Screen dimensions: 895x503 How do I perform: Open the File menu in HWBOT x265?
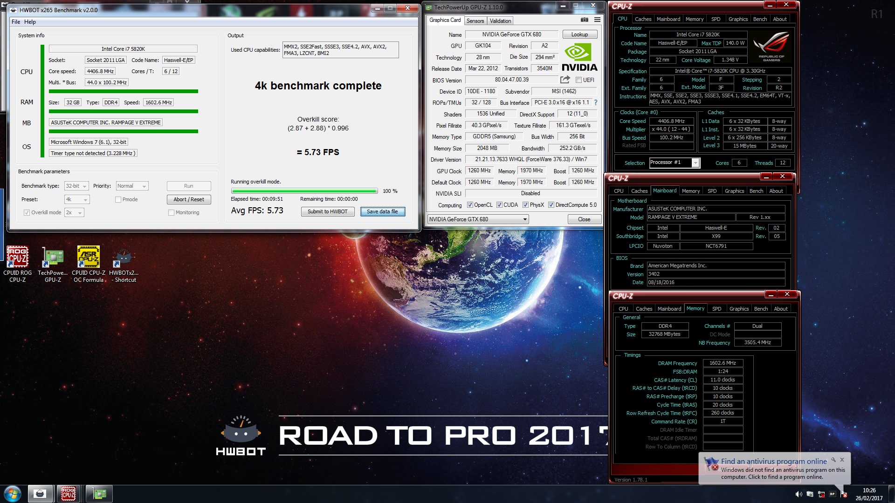(16, 22)
